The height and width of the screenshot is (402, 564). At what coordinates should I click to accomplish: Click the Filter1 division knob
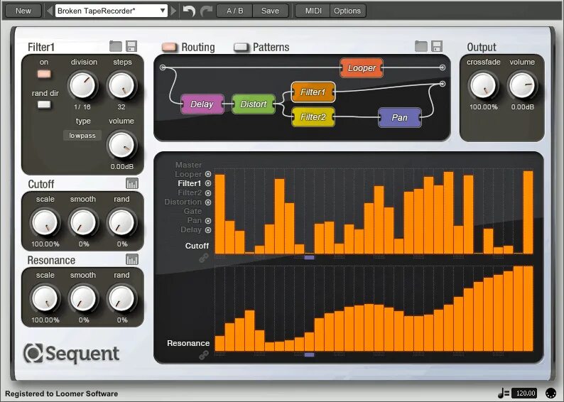[82, 85]
